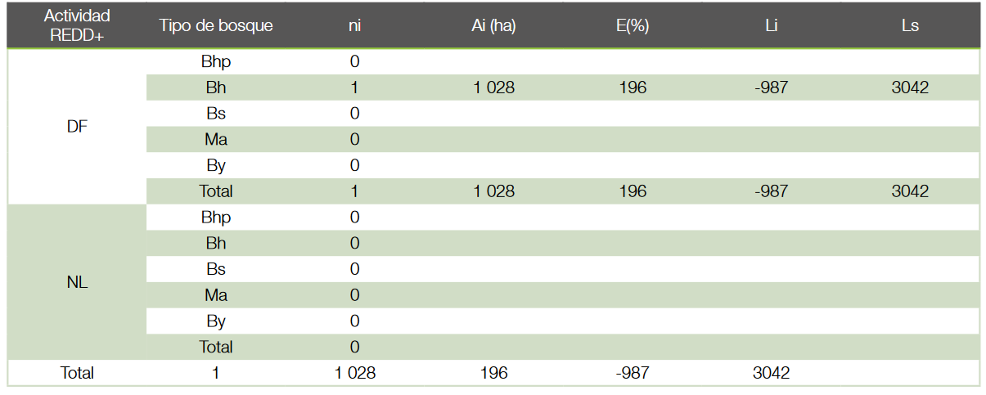Select the 196 value in Bh row
The image size is (986, 395).
point(633,88)
